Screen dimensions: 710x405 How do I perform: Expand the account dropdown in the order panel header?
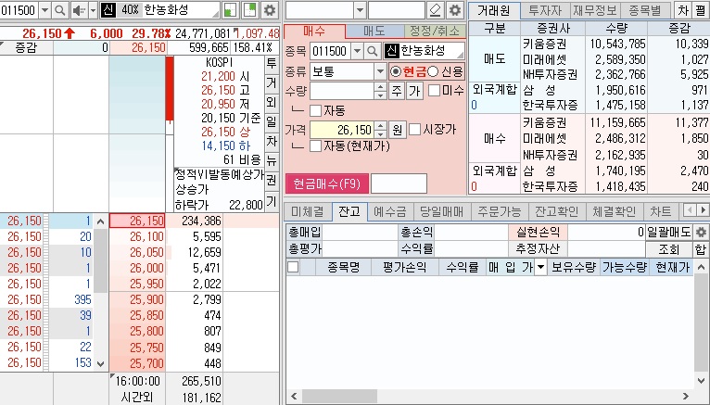tap(360, 10)
